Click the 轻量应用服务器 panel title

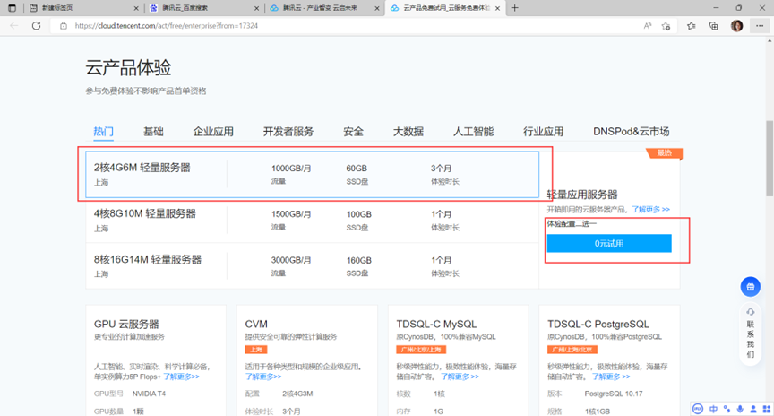[x=582, y=195]
